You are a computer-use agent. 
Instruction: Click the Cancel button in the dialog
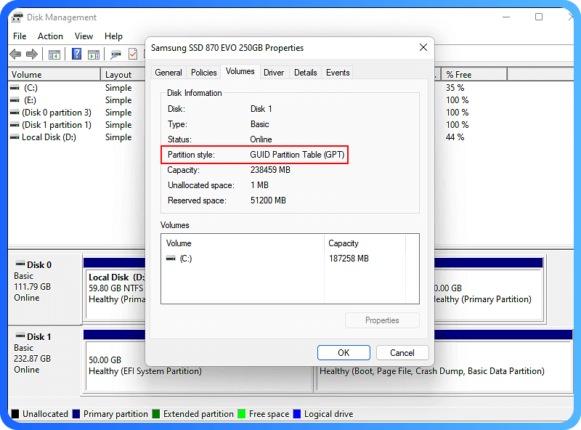point(402,352)
